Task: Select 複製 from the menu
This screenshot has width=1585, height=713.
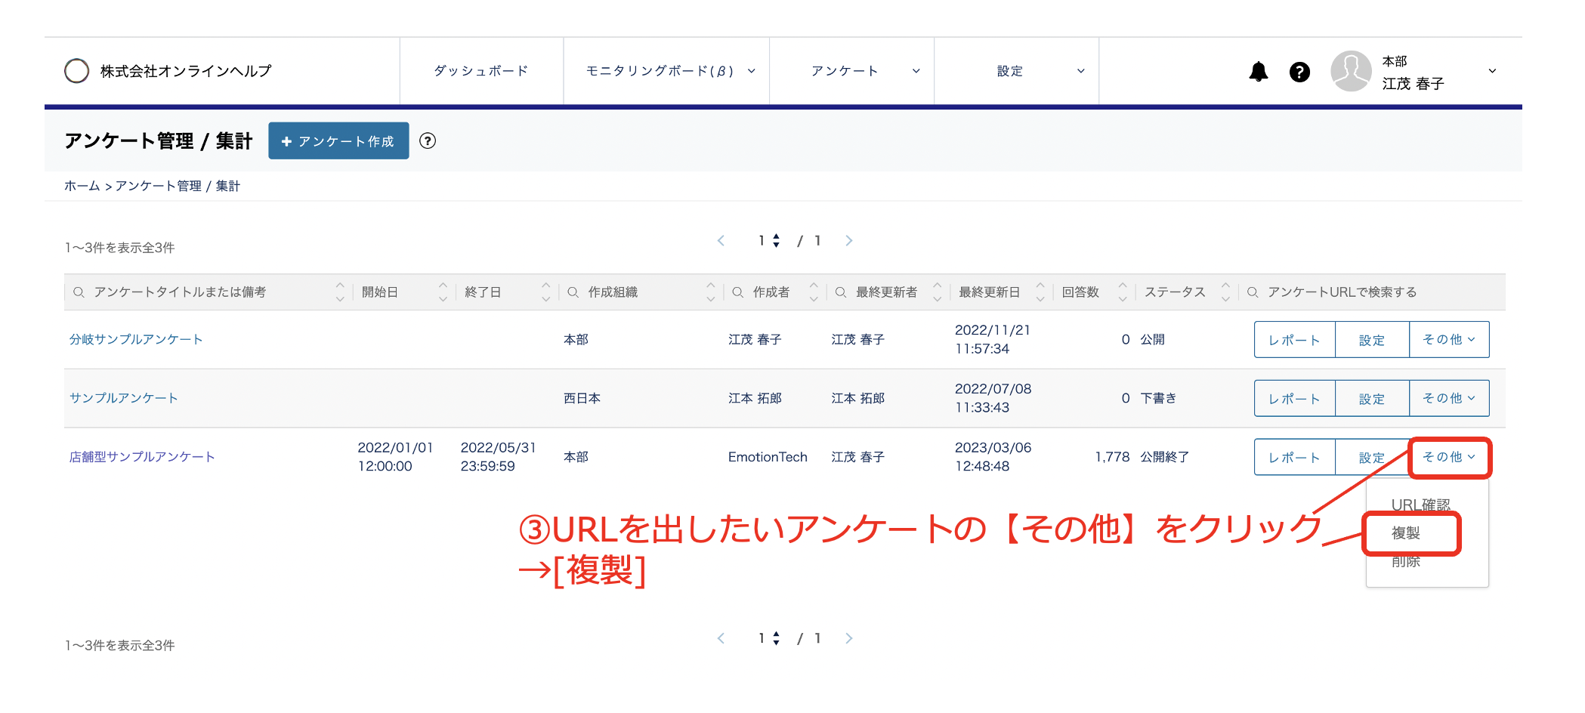Action: tap(1406, 533)
